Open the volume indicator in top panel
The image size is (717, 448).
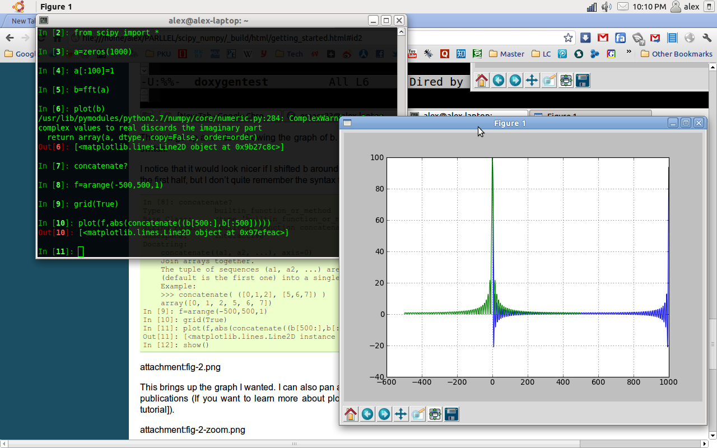point(607,7)
